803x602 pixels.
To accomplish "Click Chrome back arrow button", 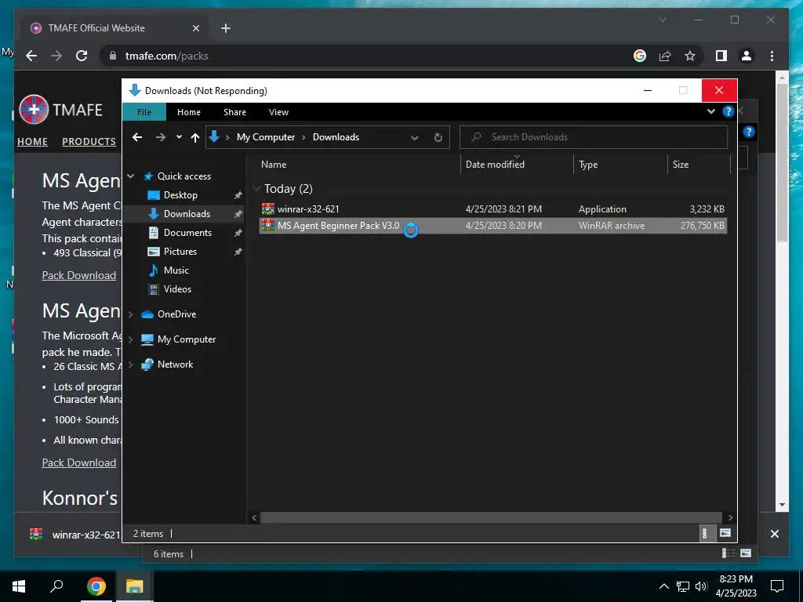I will click(x=31, y=56).
